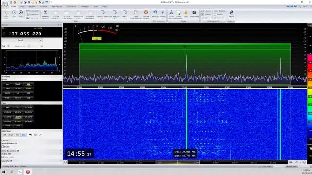Open the Frequency option in the ribbon
Viewport: 312px width, 175px height.
click(32, 18)
